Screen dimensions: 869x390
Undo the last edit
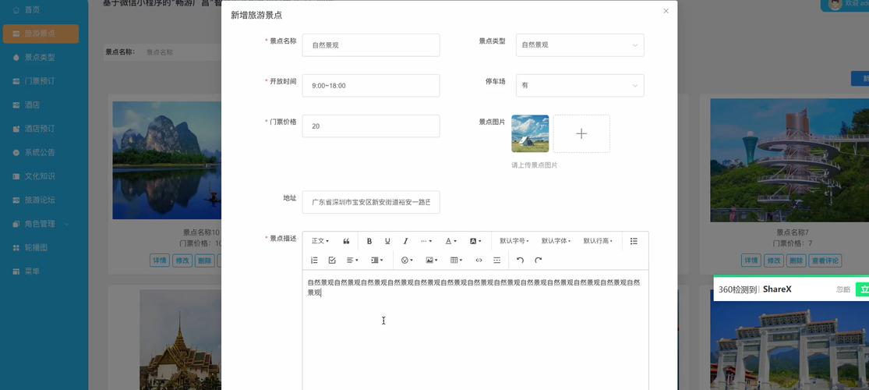click(520, 261)
